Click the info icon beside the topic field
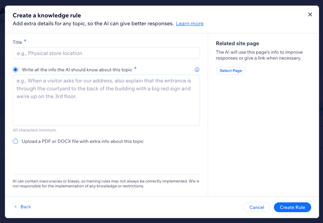Image resolution: width=323 pixels, height=223 pixels. tap(197, 70)
